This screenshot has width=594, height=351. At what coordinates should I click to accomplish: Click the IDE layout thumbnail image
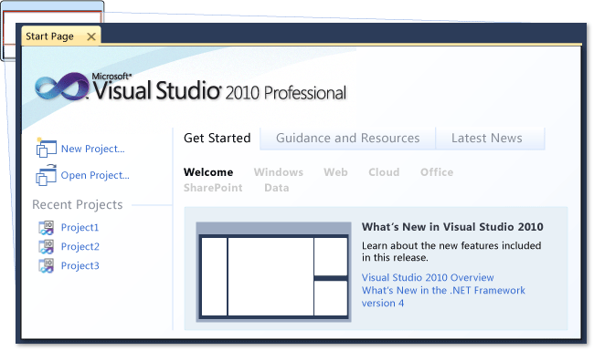tap(273, 272)
